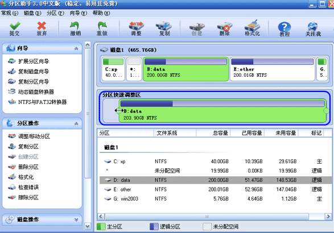Expand the 磁盘操作 panel
The height and width of the screenshot is (233, 334).
76,219
